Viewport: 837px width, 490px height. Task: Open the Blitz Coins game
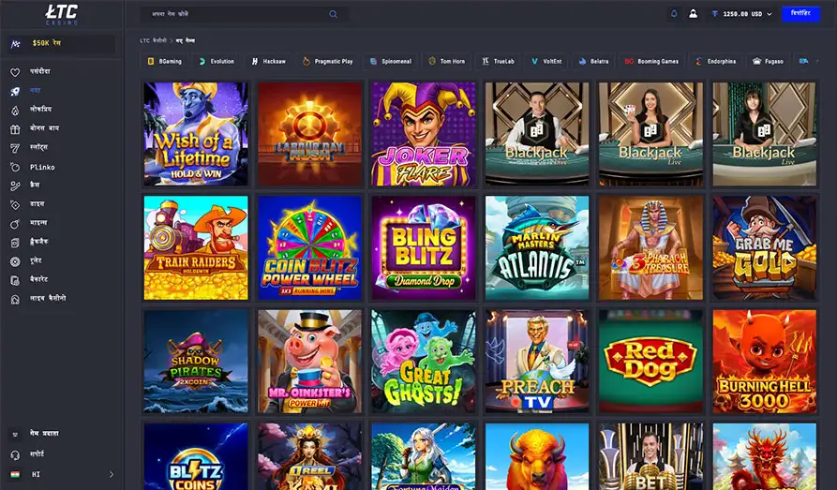[x=196, y=457]
